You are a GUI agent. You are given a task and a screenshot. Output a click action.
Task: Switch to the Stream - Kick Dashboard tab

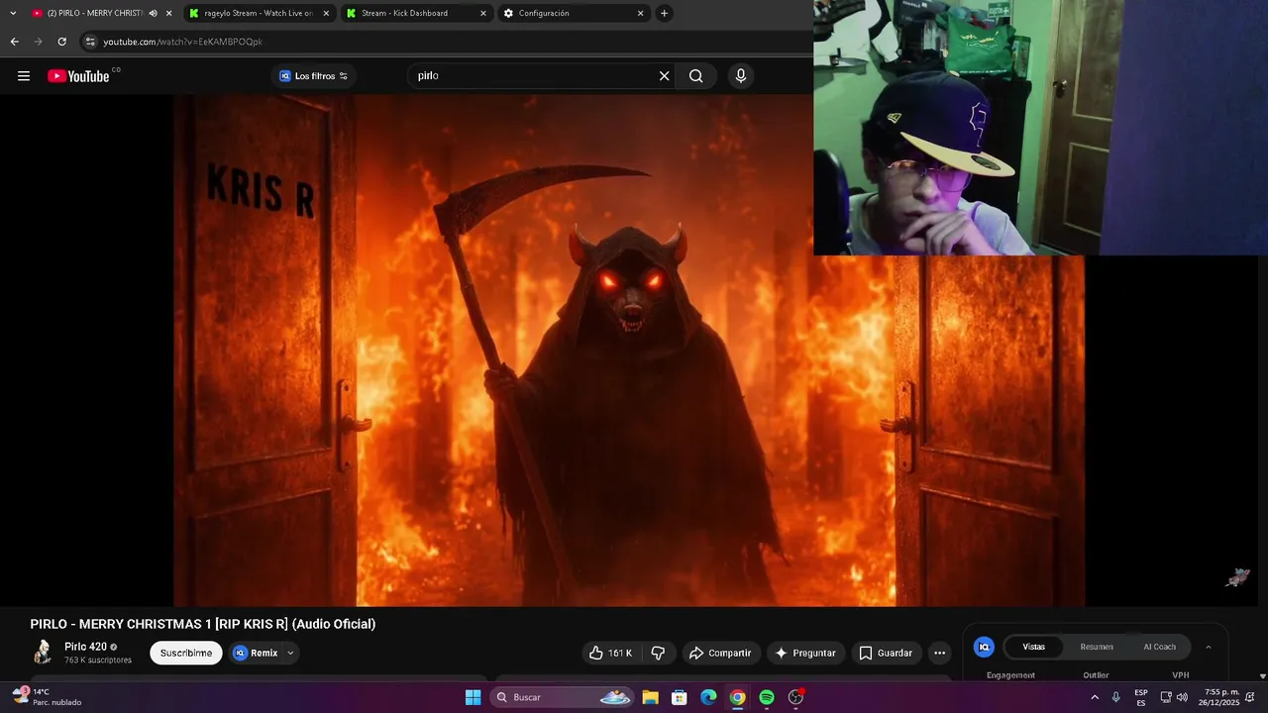416,13
